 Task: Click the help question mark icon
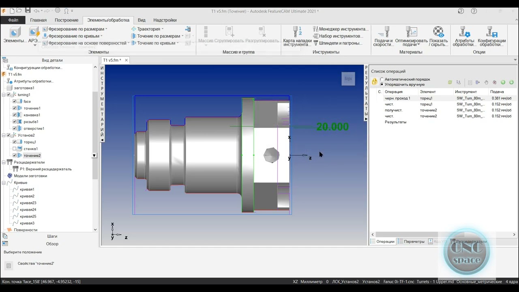coord(474,11)
